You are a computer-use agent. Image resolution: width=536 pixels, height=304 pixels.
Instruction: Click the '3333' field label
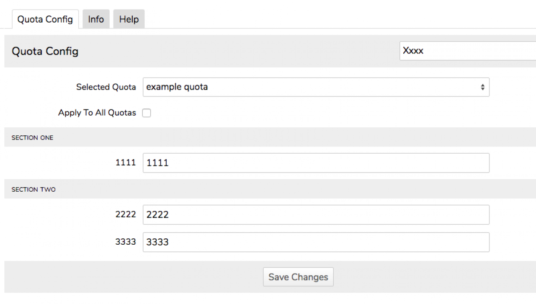pos(126,242)
